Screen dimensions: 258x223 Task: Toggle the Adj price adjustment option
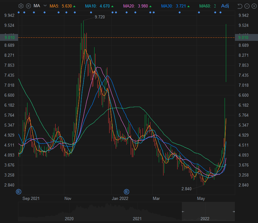225,6
